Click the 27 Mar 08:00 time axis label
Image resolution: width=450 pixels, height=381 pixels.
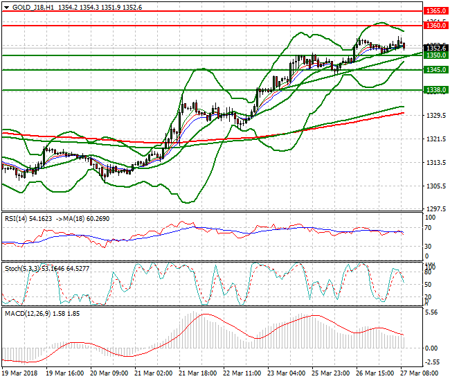420,373
